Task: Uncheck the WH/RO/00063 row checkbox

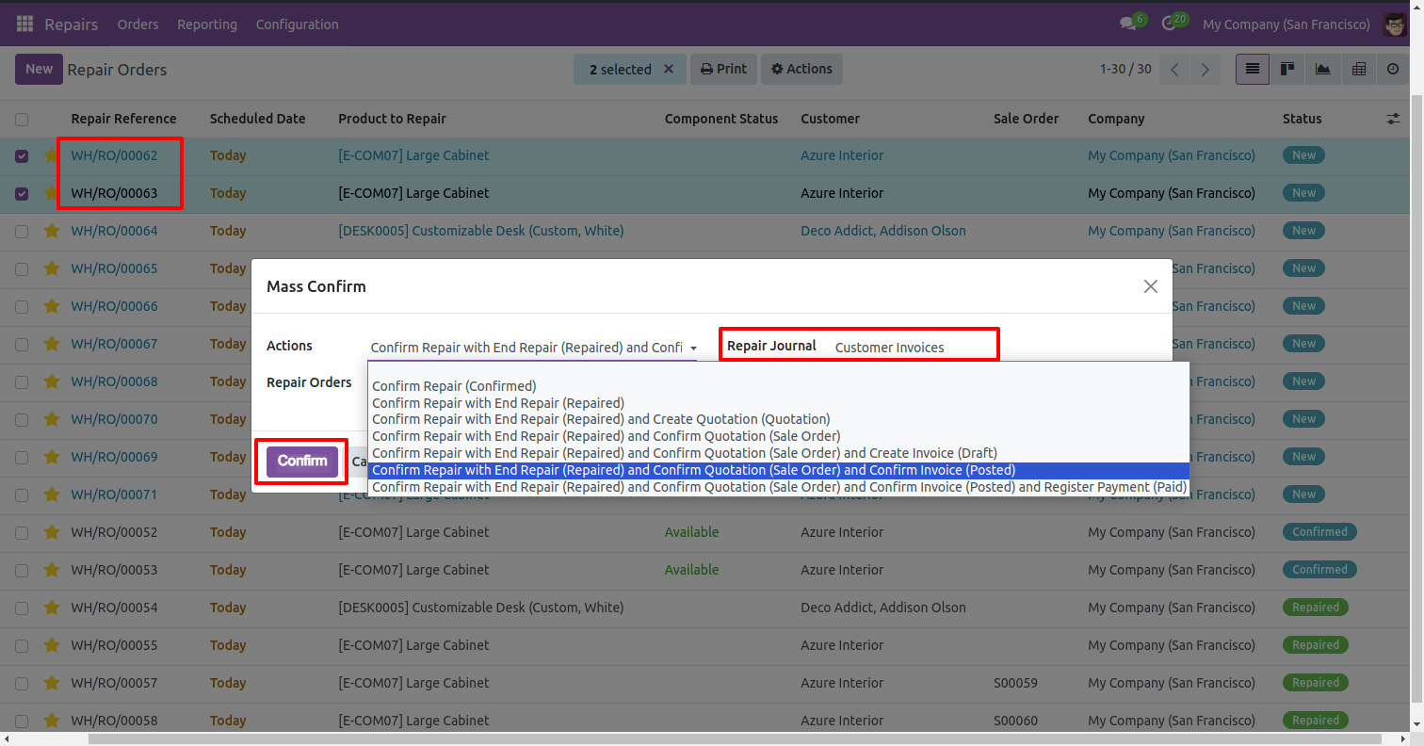Action: [x=22, y=194]
